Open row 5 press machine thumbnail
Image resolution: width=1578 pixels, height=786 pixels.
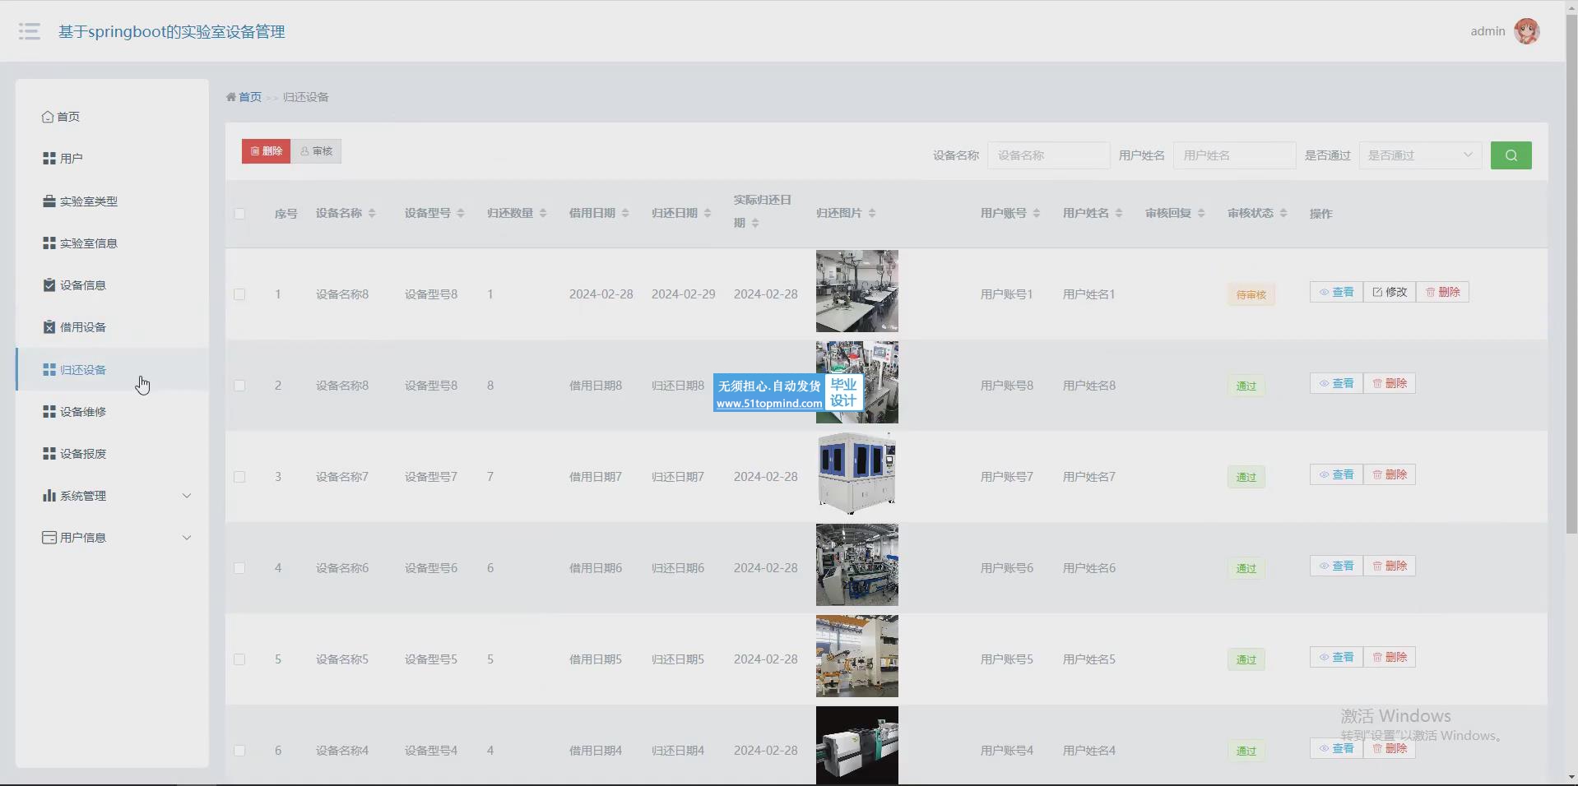point(857,656)
